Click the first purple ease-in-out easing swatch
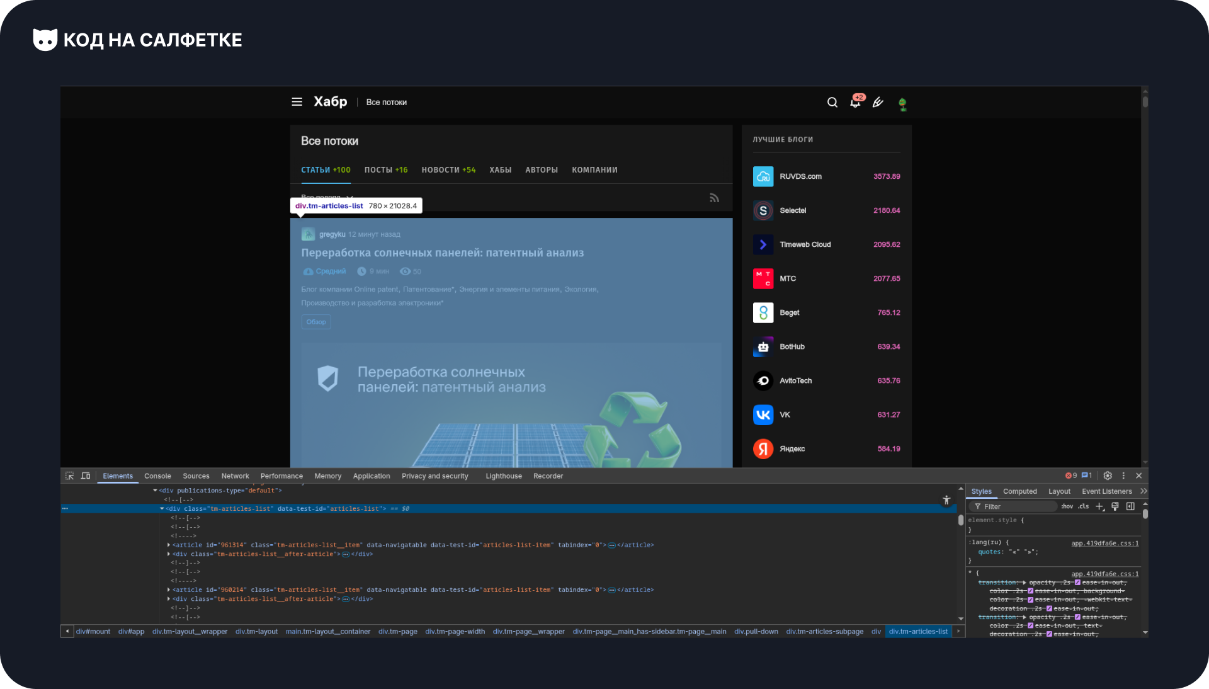 (x=1077, y=583)
